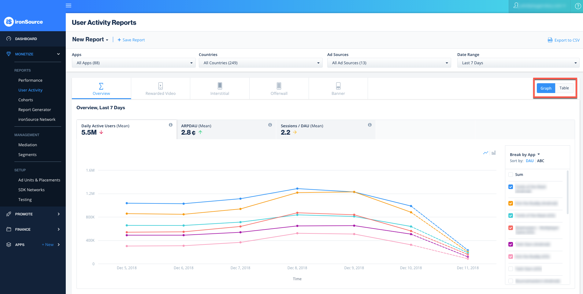
Task: Show info for ARPDAU metric
Action: (x=270, y=125)
